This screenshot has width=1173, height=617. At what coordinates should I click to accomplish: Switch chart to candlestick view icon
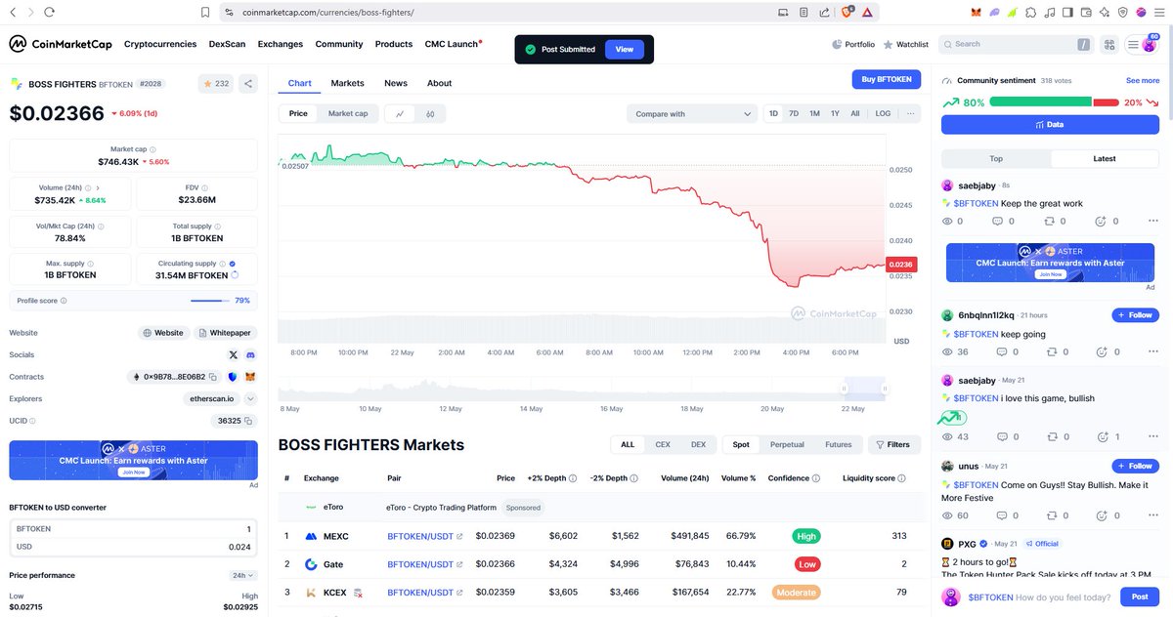point(430,114)
